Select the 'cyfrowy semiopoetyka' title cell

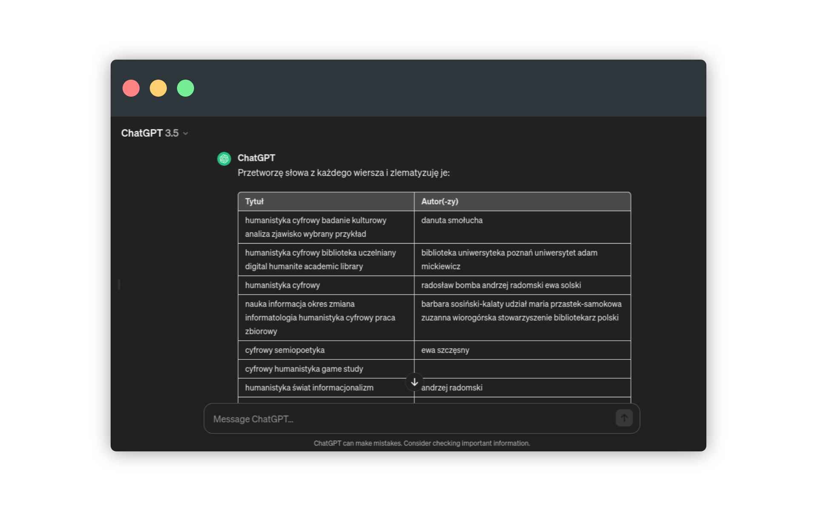point(326,350)
